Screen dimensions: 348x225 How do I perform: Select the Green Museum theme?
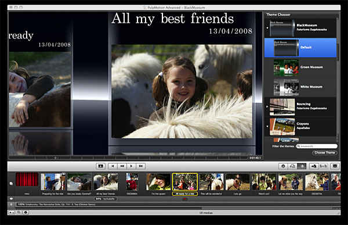(x=300, y=67)
